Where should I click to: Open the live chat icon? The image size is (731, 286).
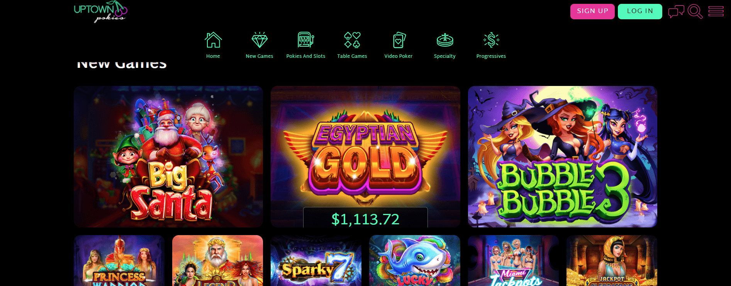(x=676, y=12)
